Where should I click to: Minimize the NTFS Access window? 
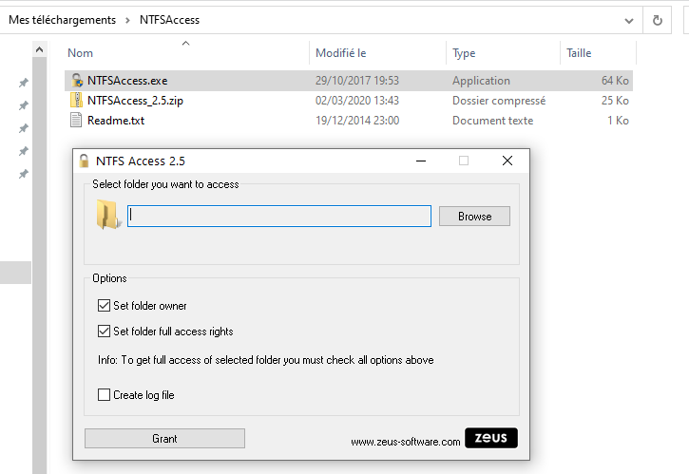pos(421,161)
